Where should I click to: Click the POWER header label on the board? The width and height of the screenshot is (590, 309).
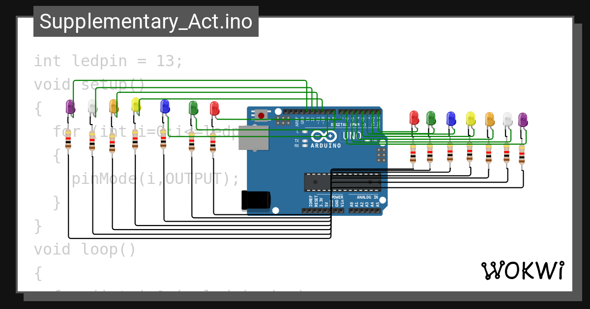coord(337,197)
